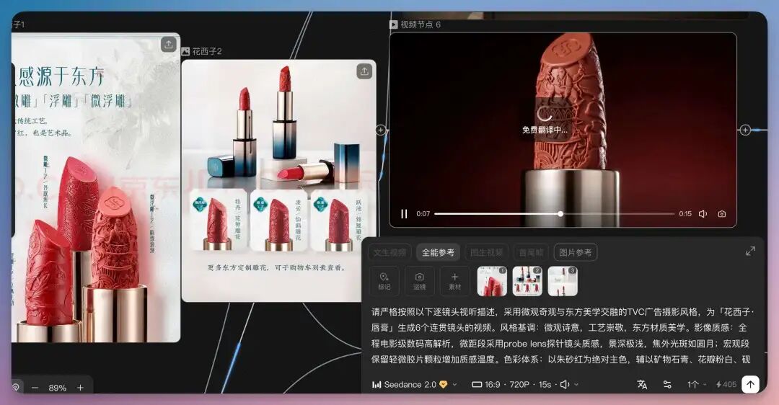Image resolution: width=779 pixels, height=405 pixels.
Task: Select the 文生视频 mode tab
Action: [x=389, y=253]
